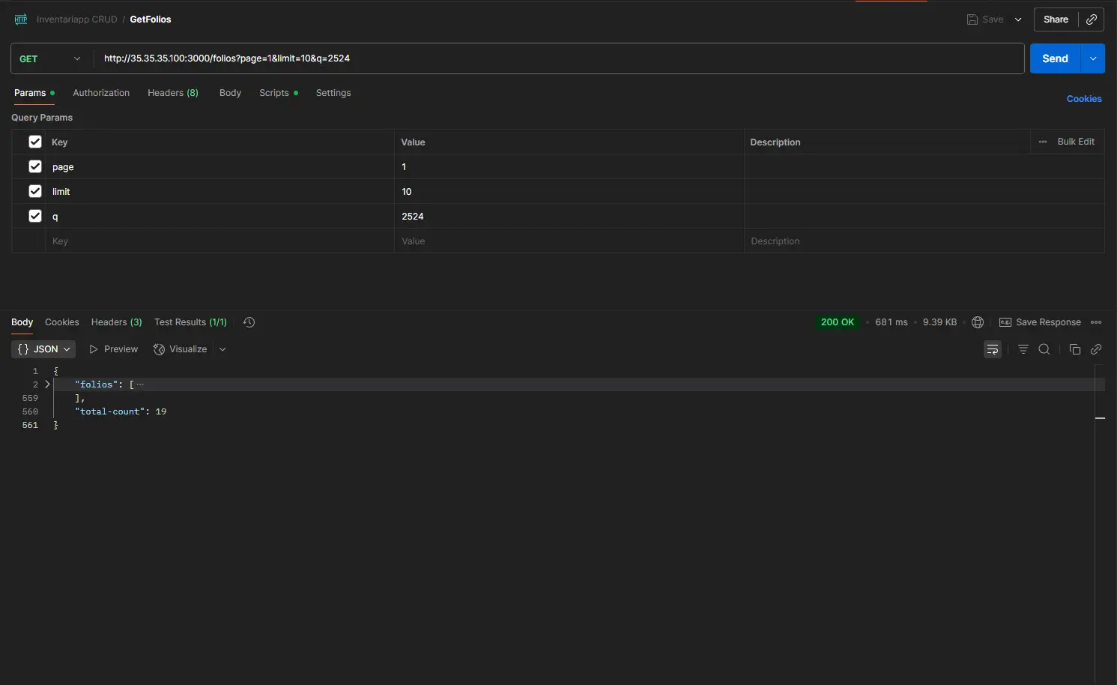Screen dimensions: 1117x685
Task: Toggle word wrap in response body
Action: (x=993, y=349)
